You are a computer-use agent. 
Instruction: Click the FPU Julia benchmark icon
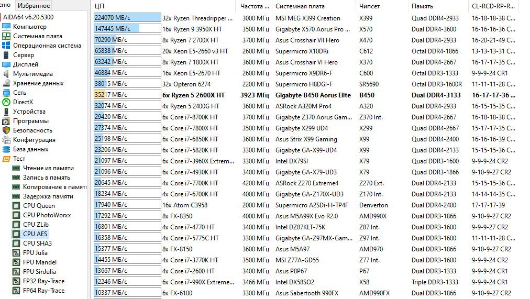16,253
